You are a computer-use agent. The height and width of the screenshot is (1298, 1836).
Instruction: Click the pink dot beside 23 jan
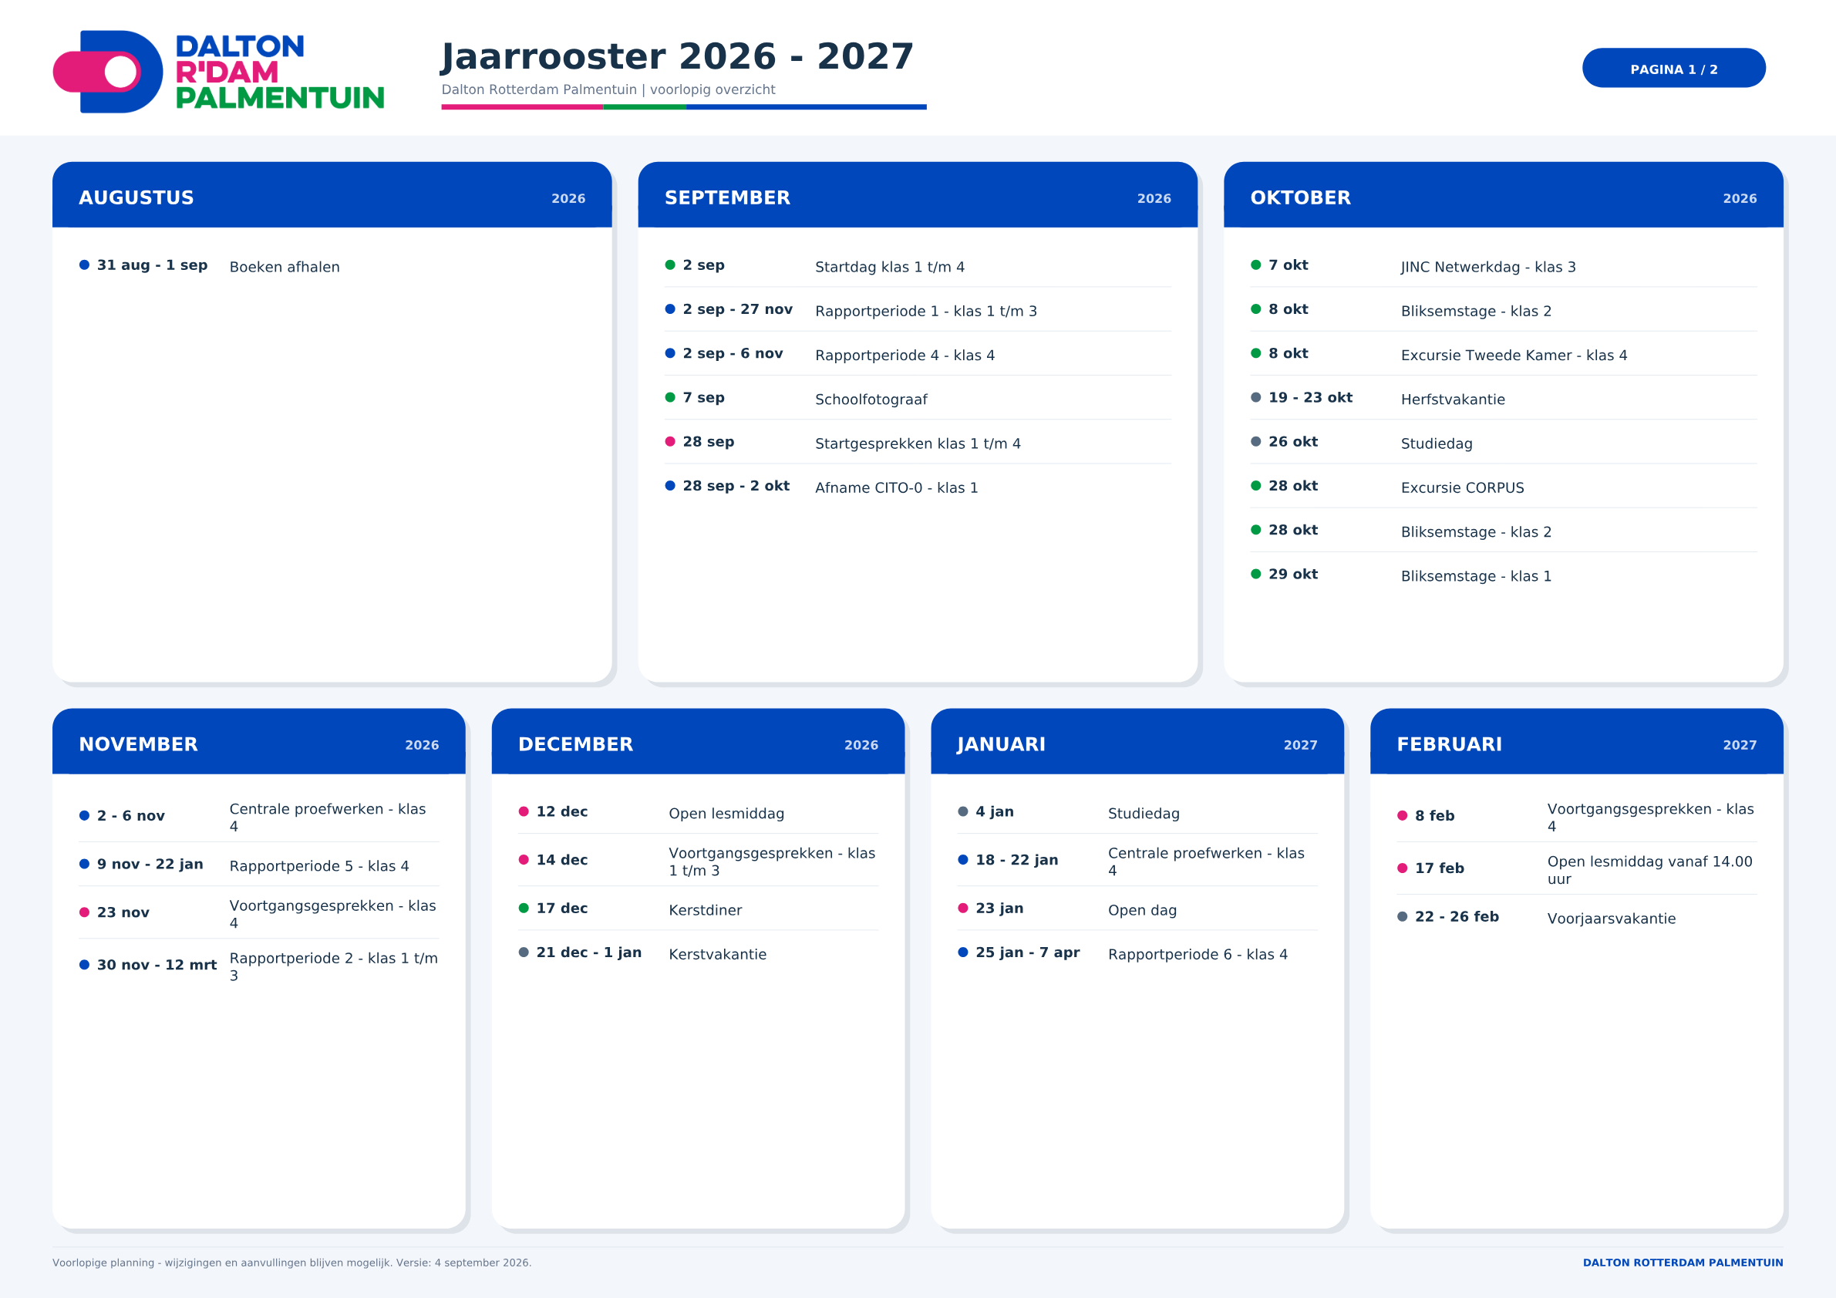tap(963, 908)
